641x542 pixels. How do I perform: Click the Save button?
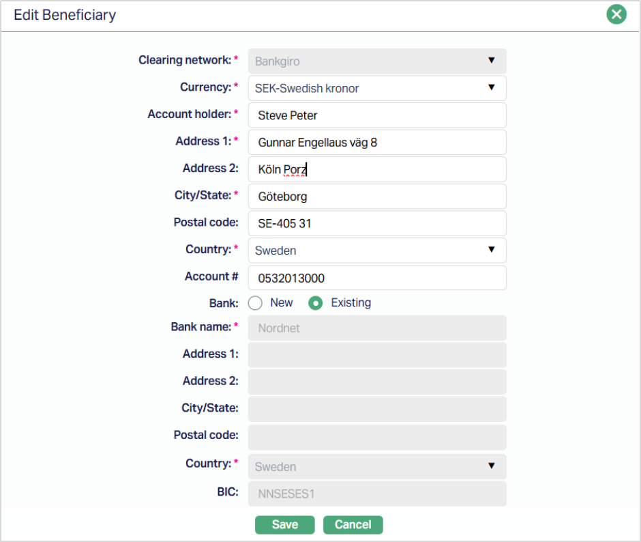pyautogui.click(x=284, y=524)
